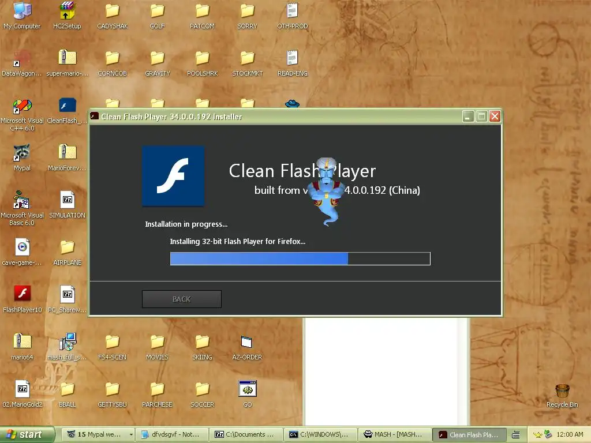Switch to C:\Documents 7-Zip taskbar button
This screenshot has width=591, height=443.
pos(246,434)
